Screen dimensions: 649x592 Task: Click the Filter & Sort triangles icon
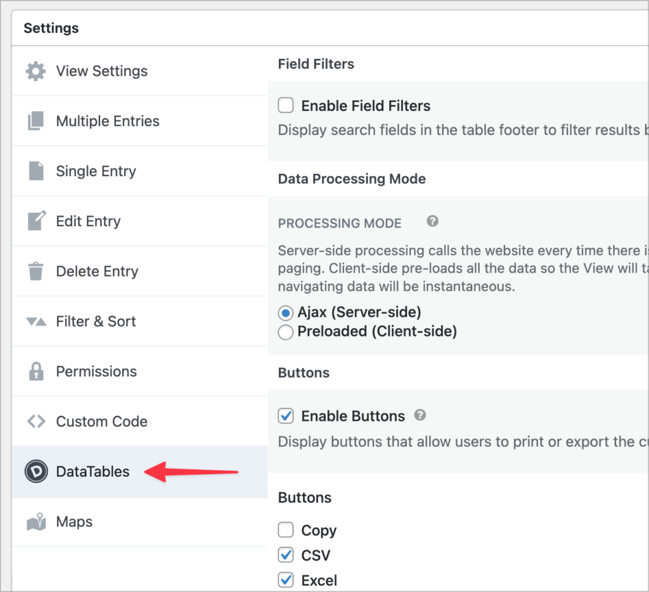click(35, 321)
